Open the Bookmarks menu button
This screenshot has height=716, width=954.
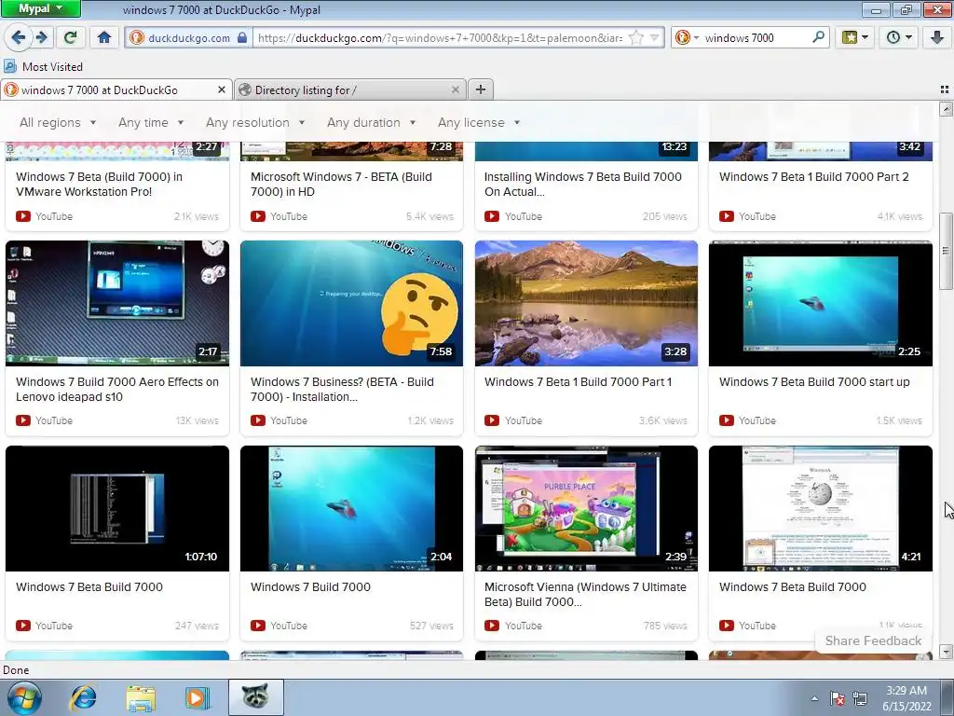(x=854, y=37)
